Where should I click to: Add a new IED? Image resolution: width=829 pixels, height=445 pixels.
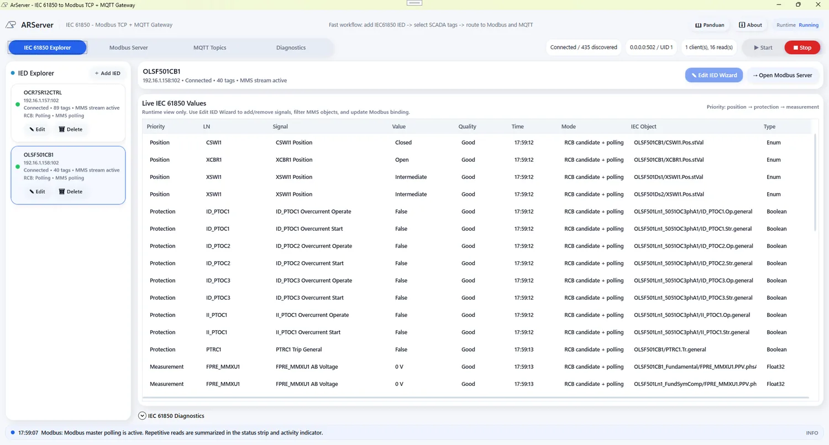(107, 73)
